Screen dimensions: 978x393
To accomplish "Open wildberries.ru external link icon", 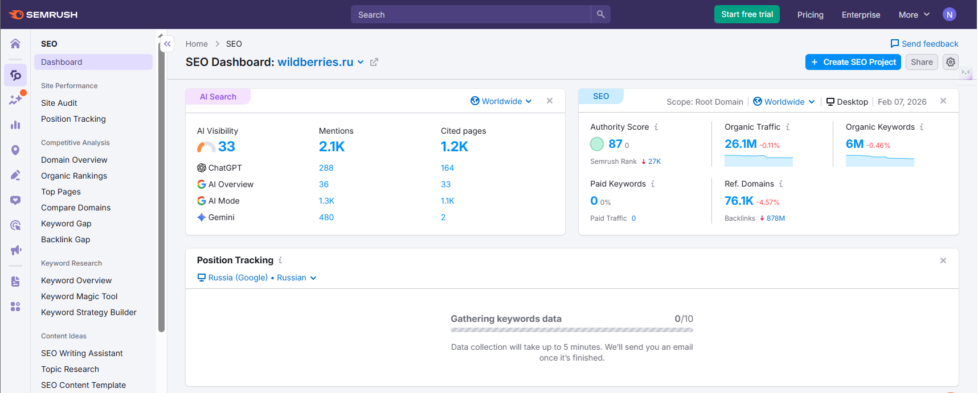I will [x=374, y=63].
